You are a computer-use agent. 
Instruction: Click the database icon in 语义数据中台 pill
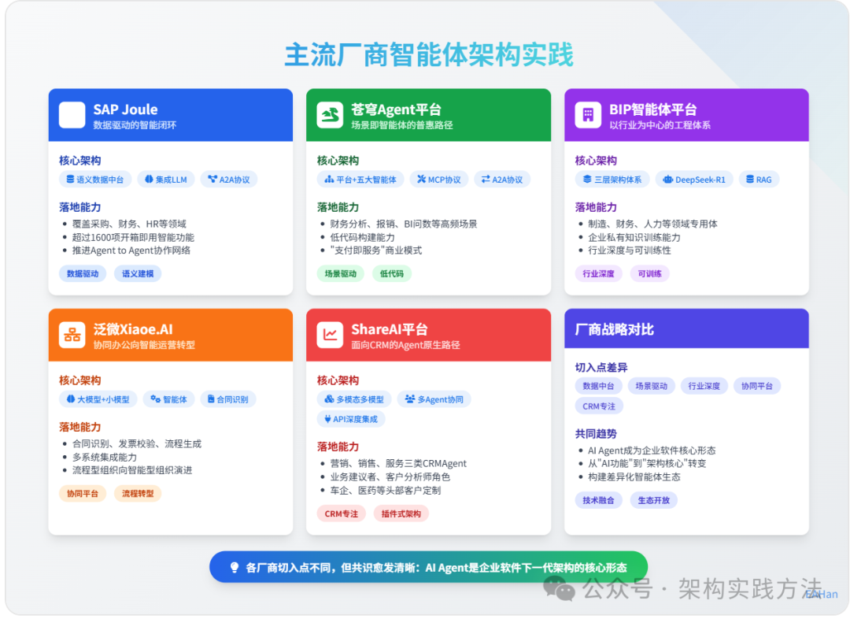tap(71, 179)
